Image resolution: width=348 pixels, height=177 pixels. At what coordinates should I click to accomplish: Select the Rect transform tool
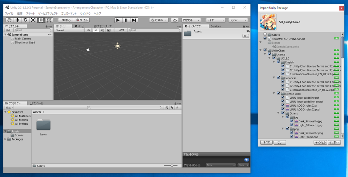pyautogui.click(x=41, y=20)
